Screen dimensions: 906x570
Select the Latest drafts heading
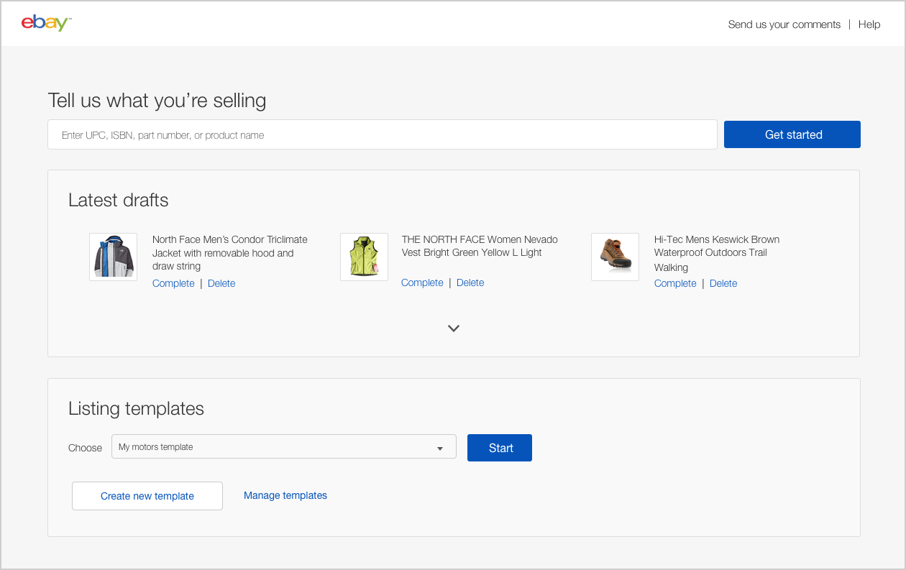[x=119, y=200]
